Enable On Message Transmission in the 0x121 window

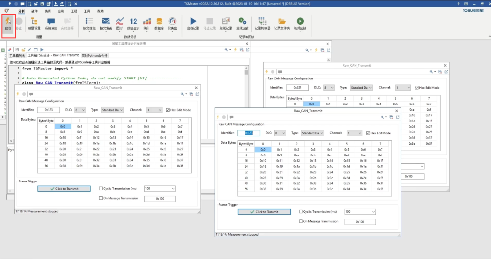pos(301,222)
